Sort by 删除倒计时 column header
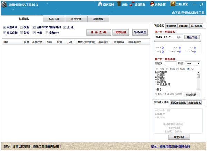Image resolution: width=207 pixels, height=151 pixels. point(135,42)
